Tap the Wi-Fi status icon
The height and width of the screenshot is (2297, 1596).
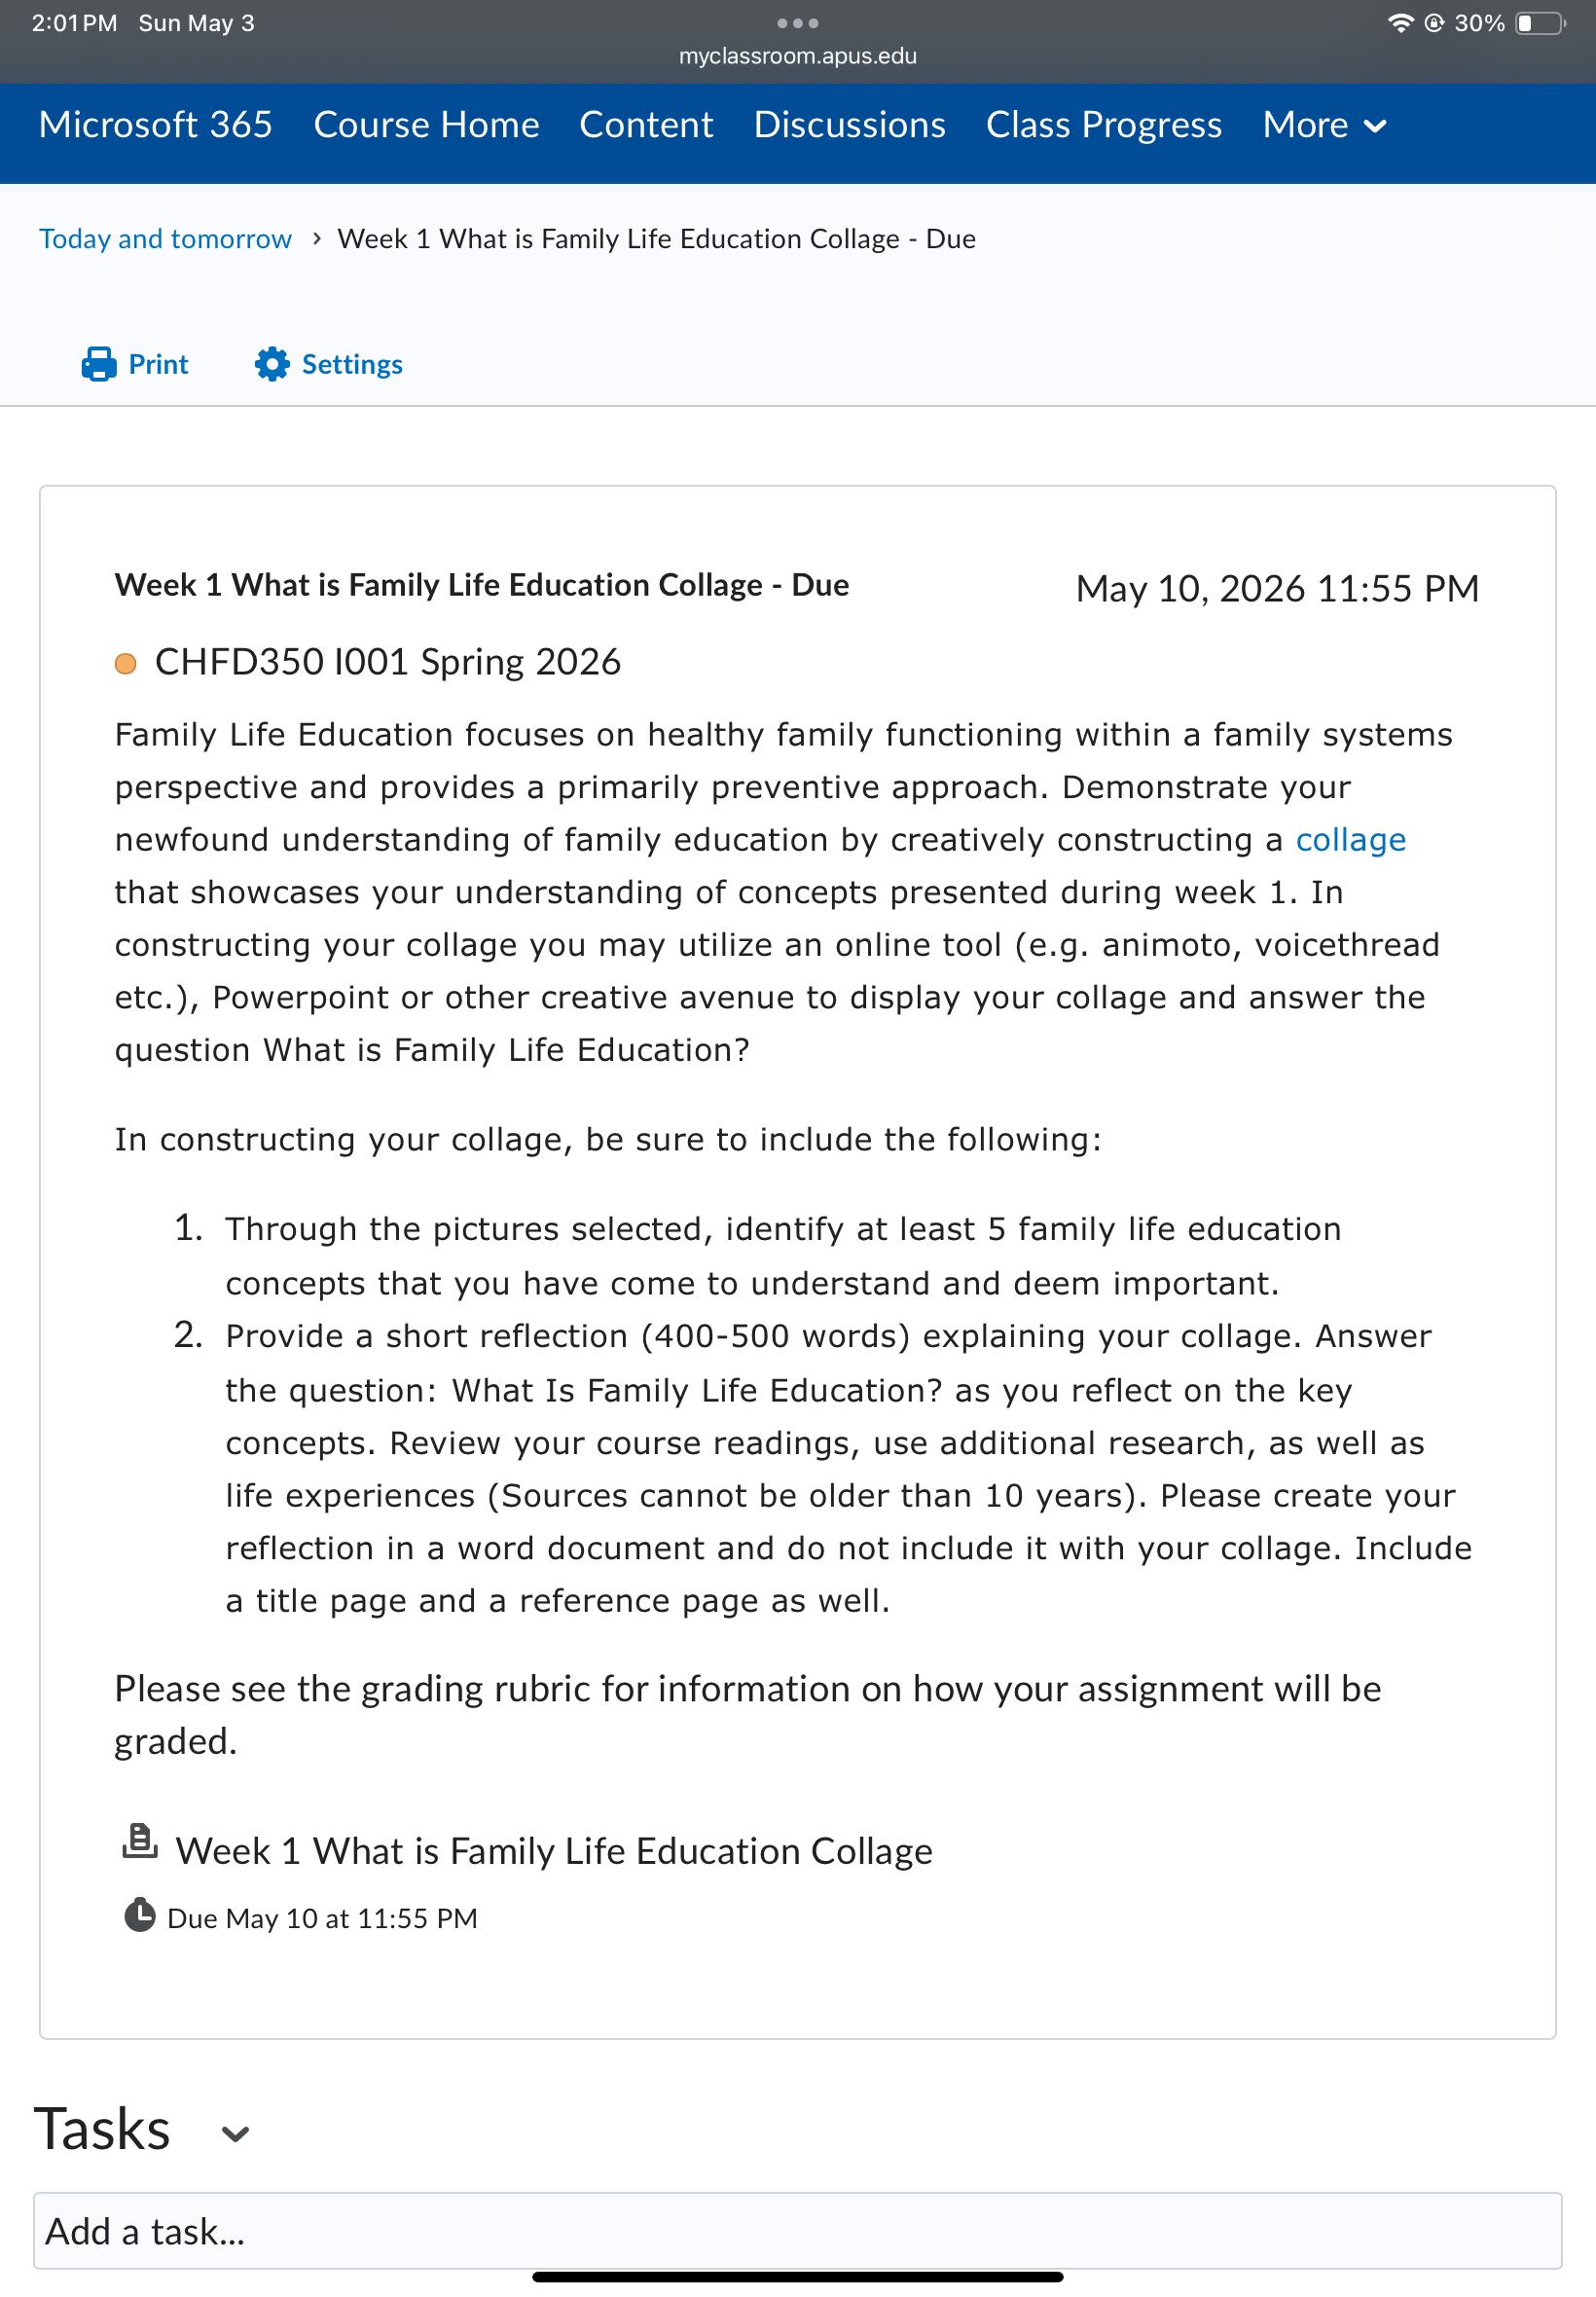click(x=1401, y=23)
